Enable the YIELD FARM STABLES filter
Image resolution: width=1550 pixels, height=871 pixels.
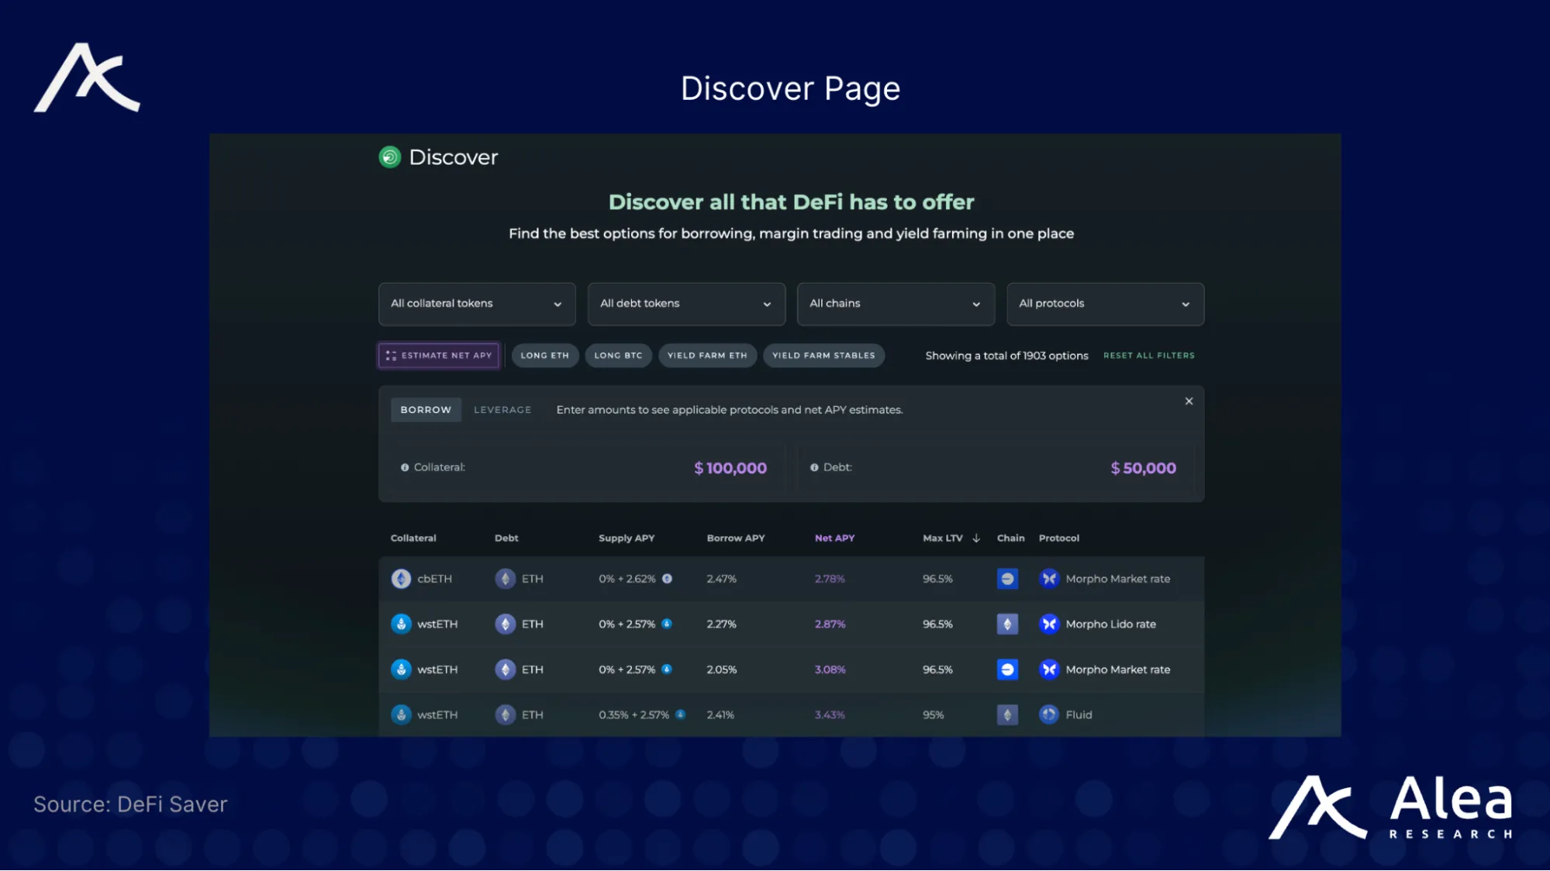click(x=823, y=355)
